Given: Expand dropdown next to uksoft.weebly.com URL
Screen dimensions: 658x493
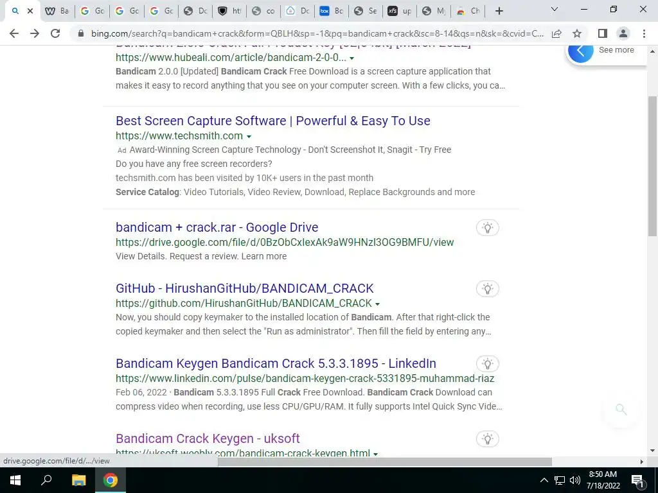Looking at the screenshot, I should (x=375, y=454).
